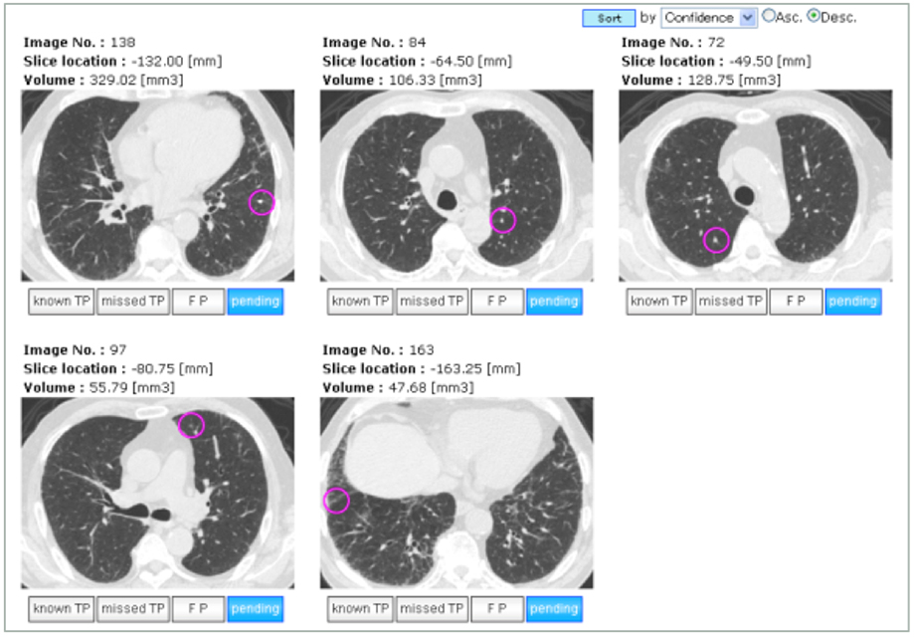Mark image 72 as known TP

658,302
